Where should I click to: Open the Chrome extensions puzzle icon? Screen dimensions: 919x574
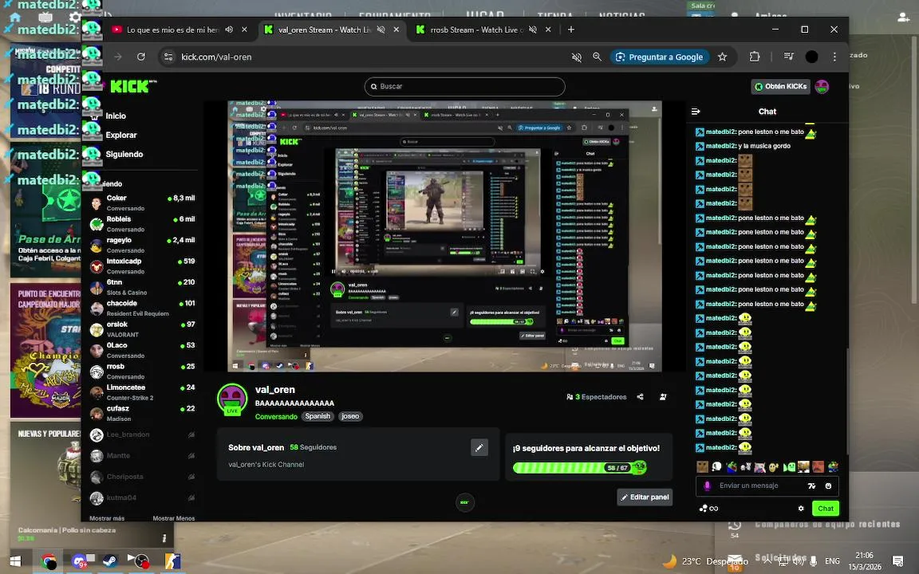point(755,57)
